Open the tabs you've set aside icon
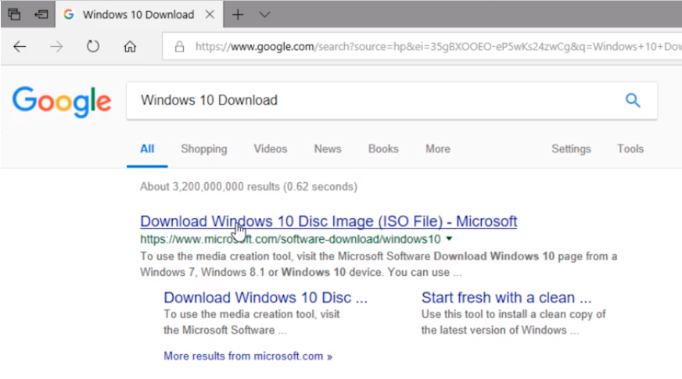682x379 pixels. pos(14,15)
